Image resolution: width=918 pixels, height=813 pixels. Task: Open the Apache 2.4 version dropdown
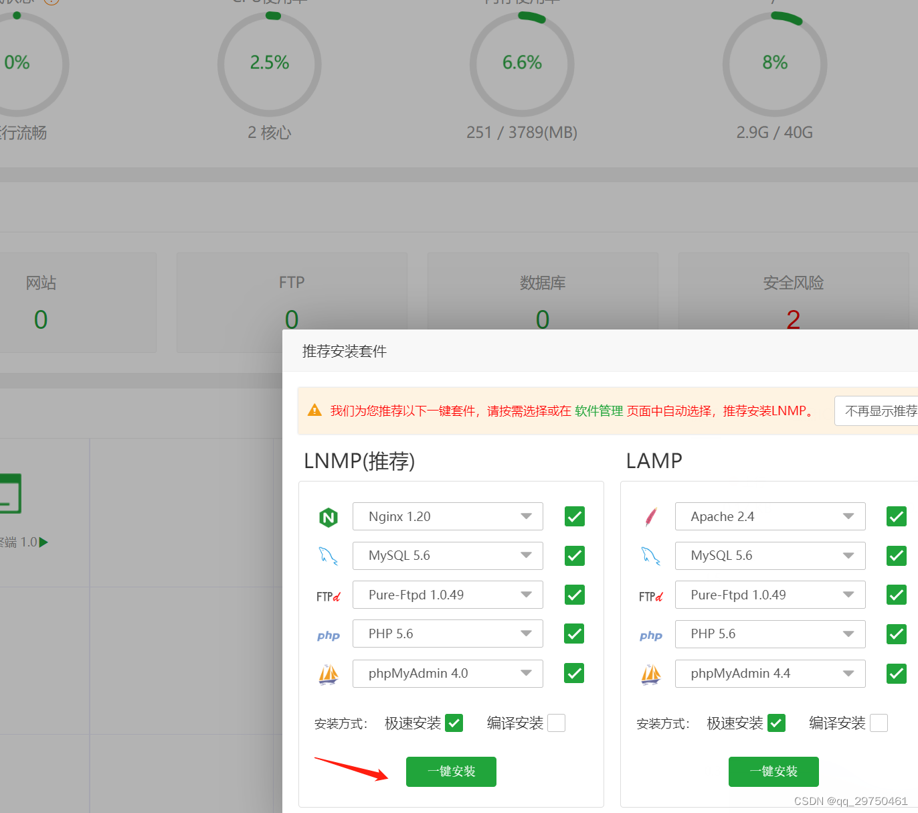(770, 516)
